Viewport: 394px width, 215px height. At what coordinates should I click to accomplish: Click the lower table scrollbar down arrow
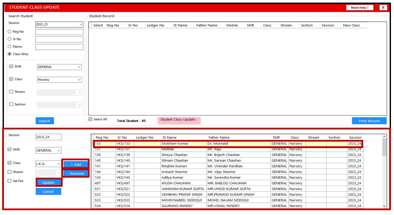tap(384, 206)
